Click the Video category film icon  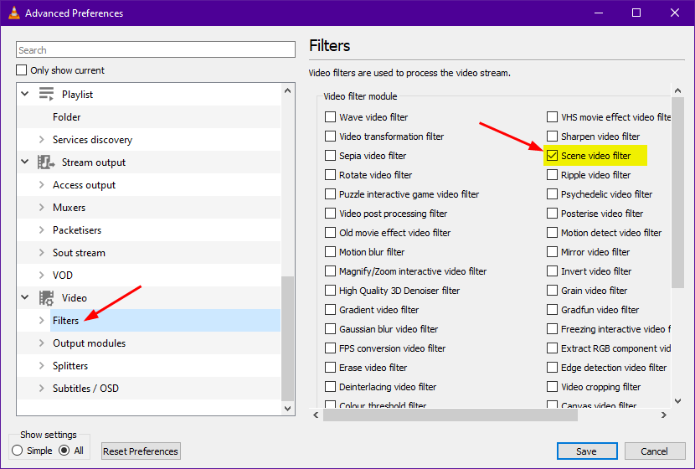click(46, 298)
